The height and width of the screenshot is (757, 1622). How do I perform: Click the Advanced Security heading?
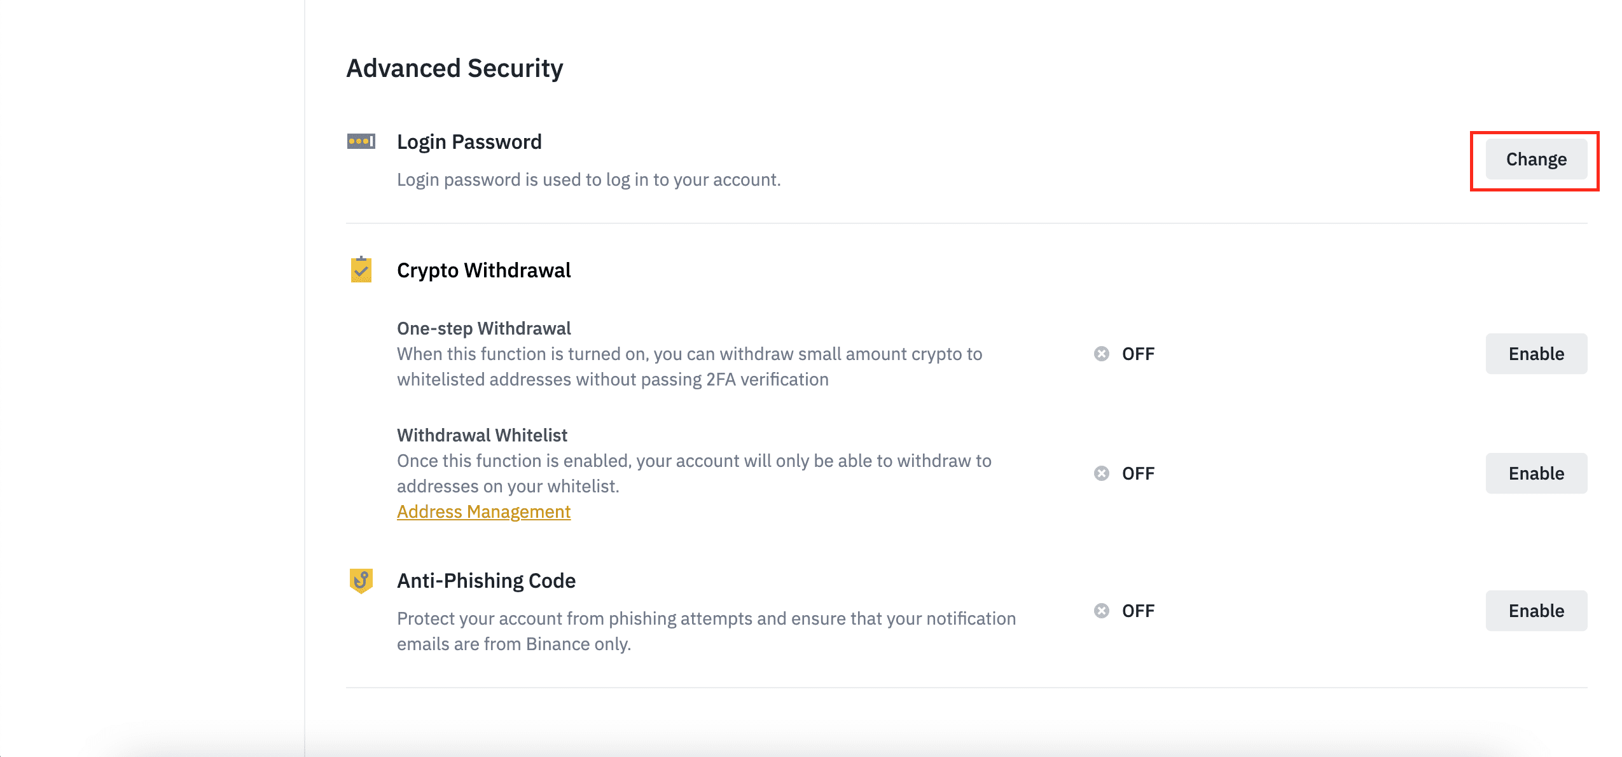pyautogui.click(x=454, y=68)
